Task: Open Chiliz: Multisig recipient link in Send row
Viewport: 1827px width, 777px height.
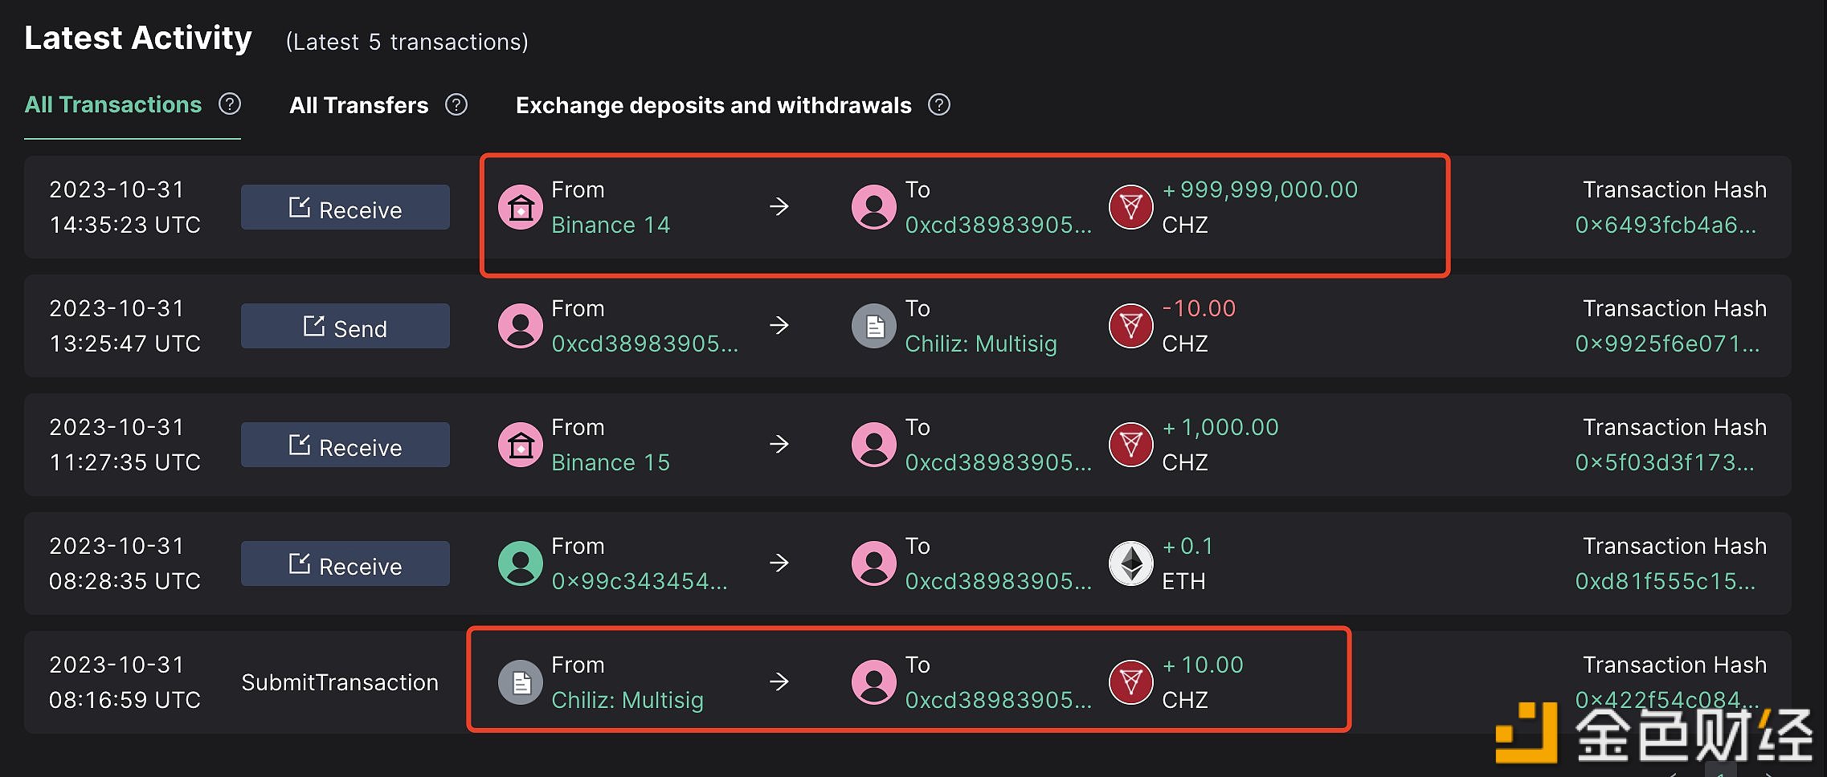Action: 981,344
